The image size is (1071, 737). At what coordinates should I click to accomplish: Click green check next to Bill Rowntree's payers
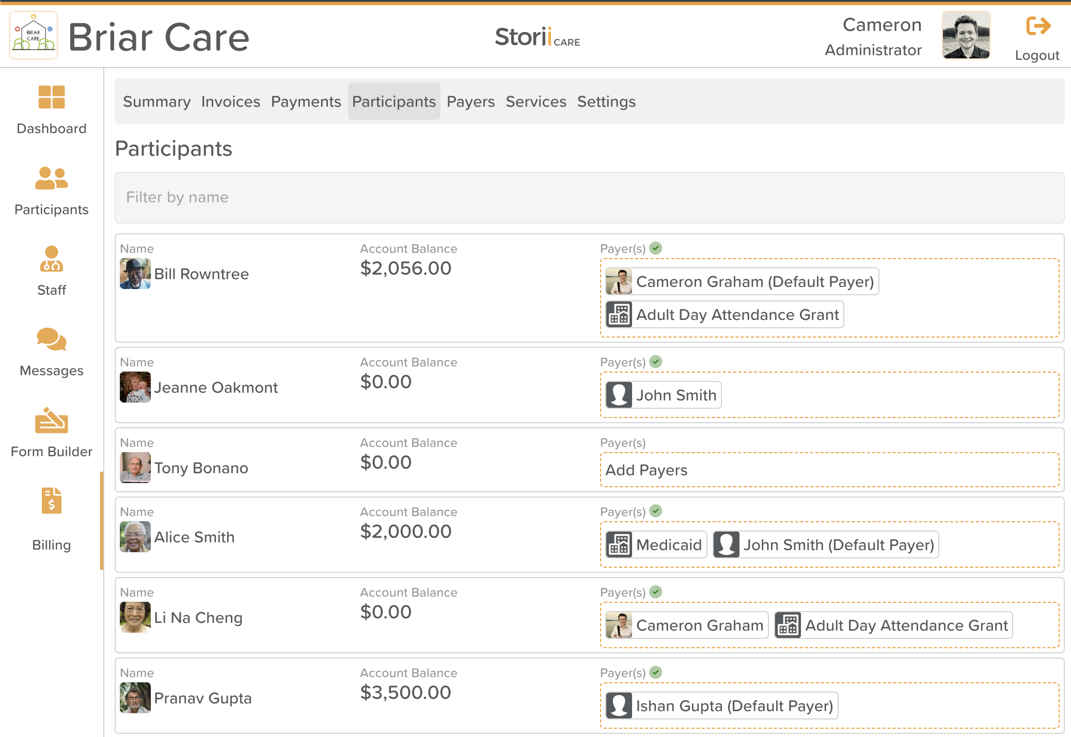tap(656, 248)
